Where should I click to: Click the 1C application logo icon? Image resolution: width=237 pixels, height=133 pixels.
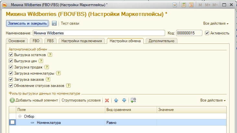click(5, 5)
